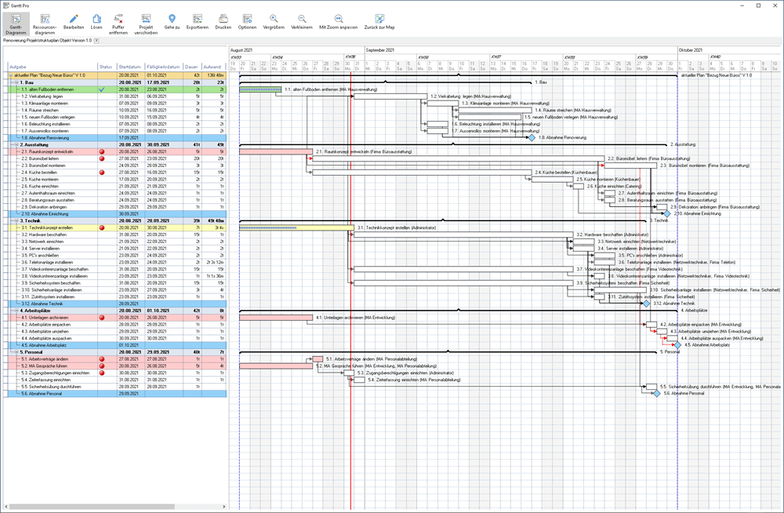This screenshot has width=784, height=513.
Task: Click the September 2021 month header
Action: (x=521, y=50)
